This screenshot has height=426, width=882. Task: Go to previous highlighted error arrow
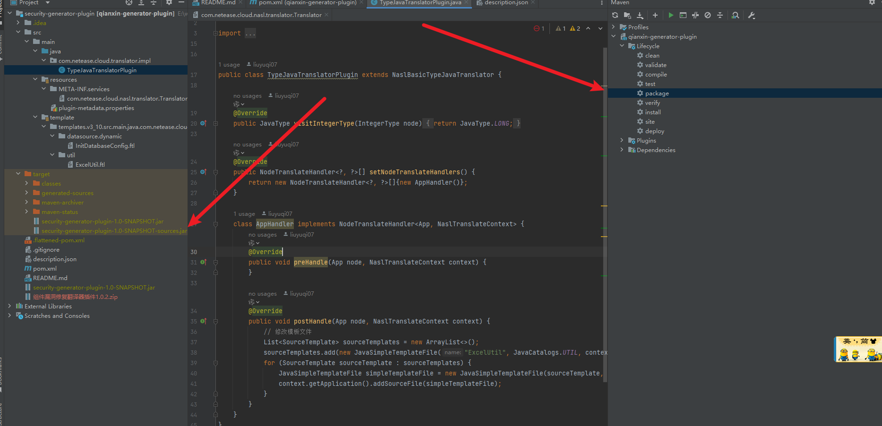click(588, 29)
